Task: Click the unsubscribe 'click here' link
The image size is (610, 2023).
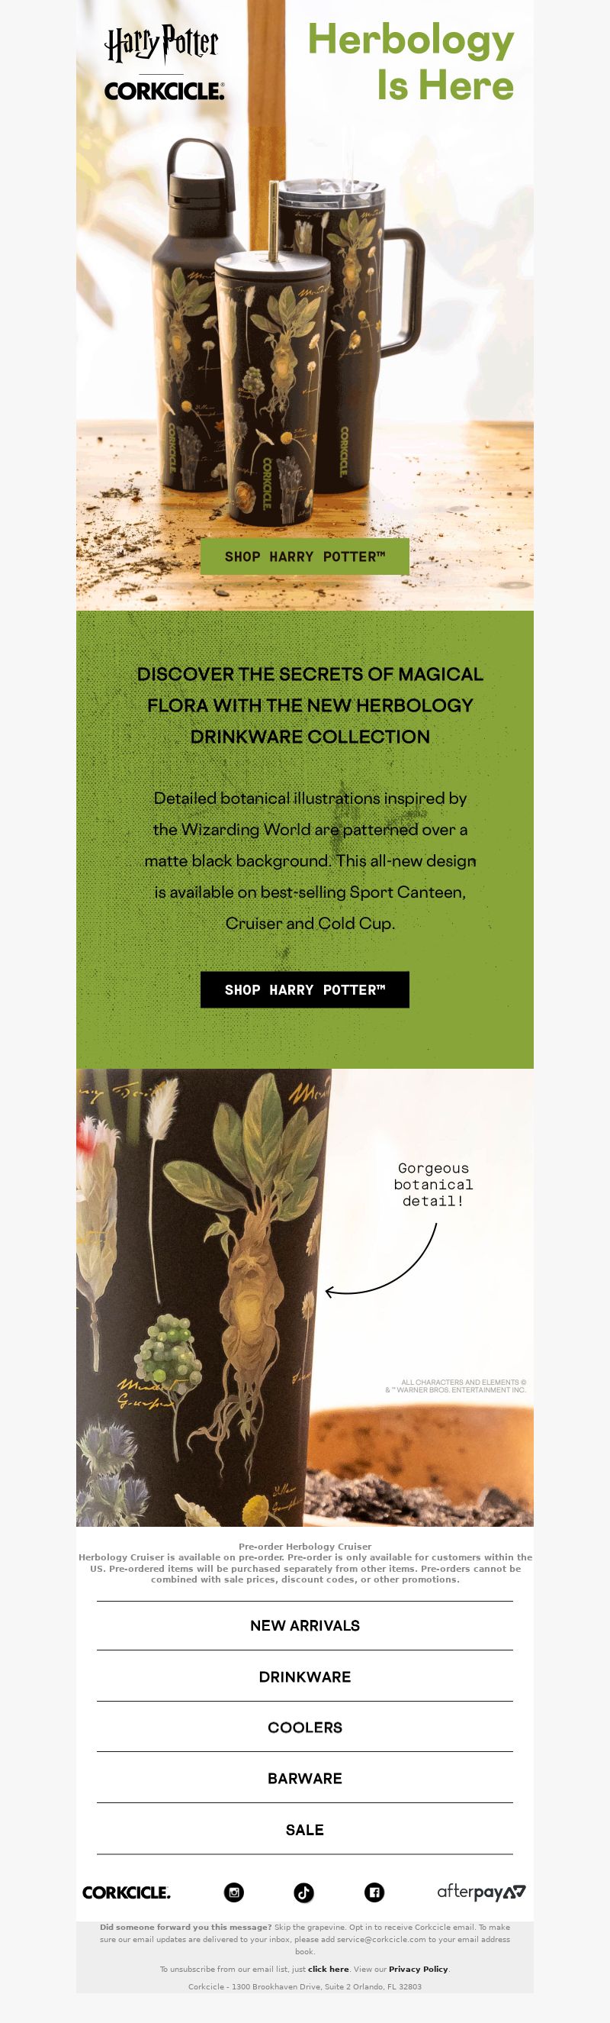Action: 329,1969
